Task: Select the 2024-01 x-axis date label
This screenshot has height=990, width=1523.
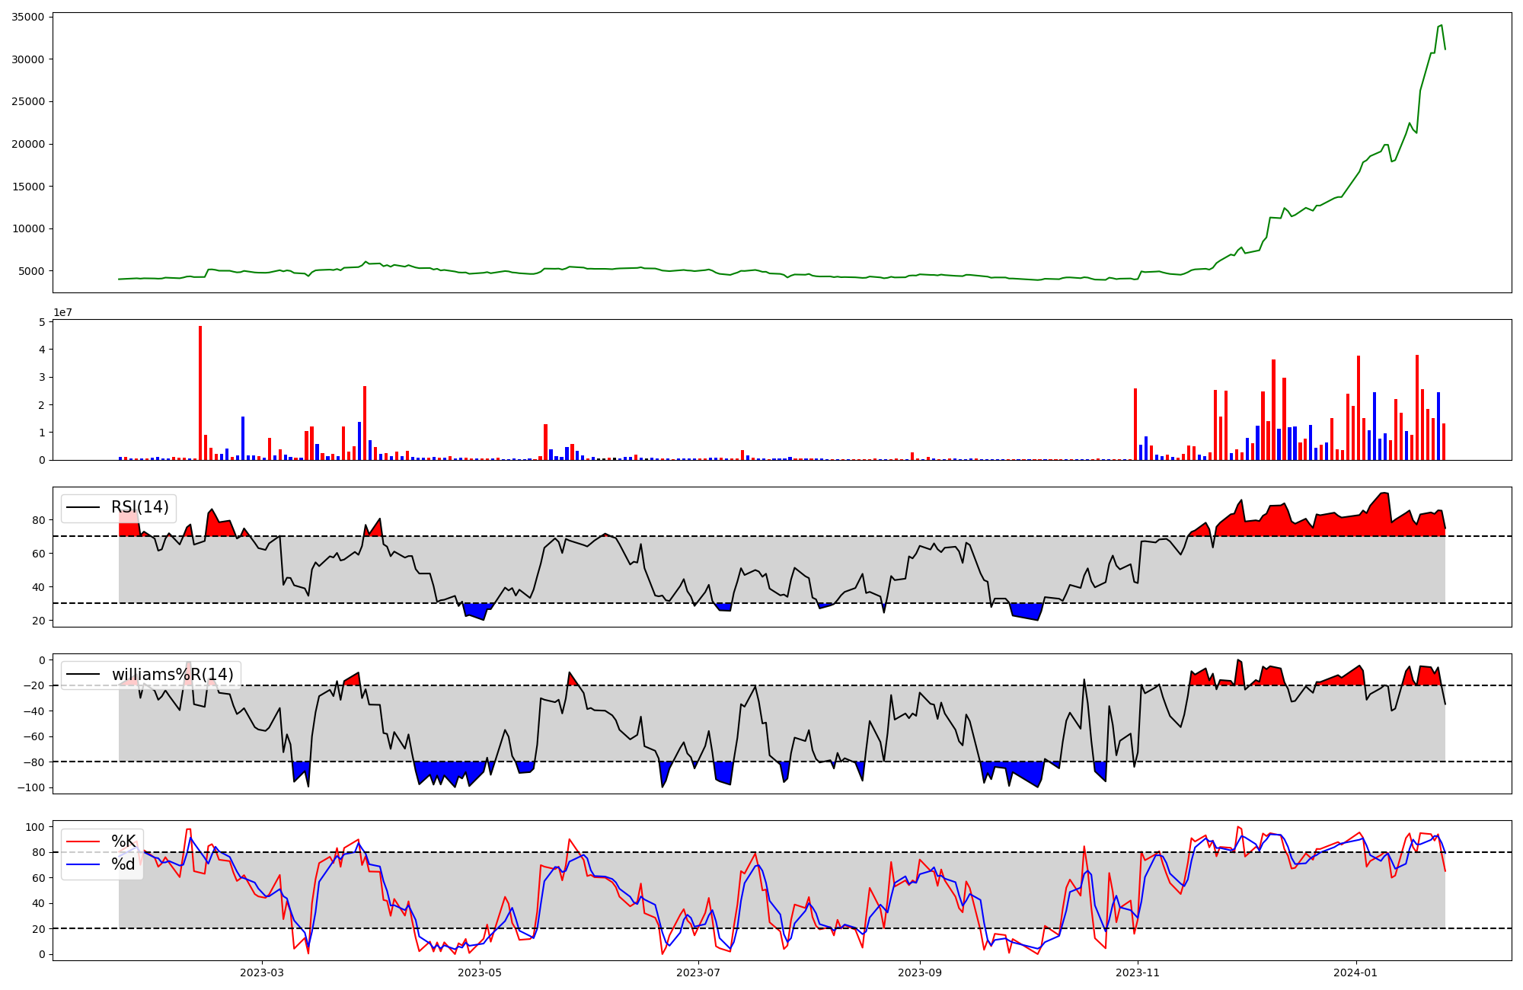Action: click(1357, 972)
